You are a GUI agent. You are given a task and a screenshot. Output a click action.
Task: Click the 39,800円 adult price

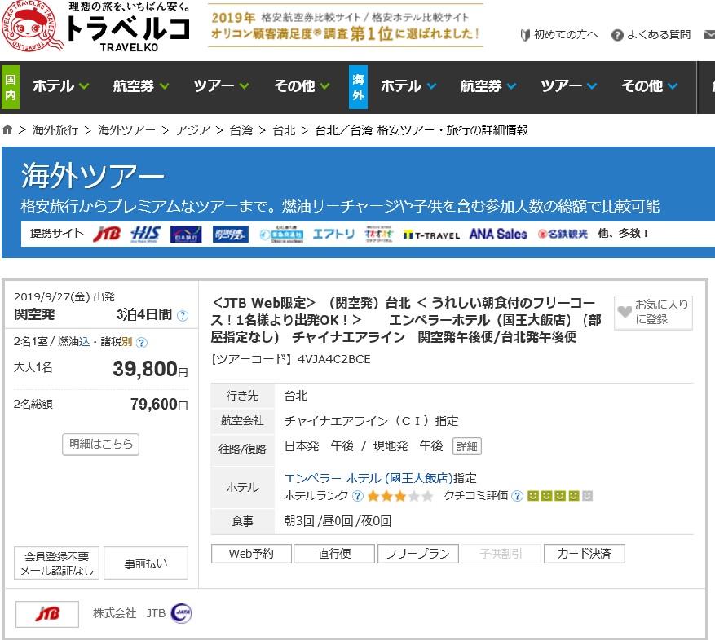click(x=150, y=369)
